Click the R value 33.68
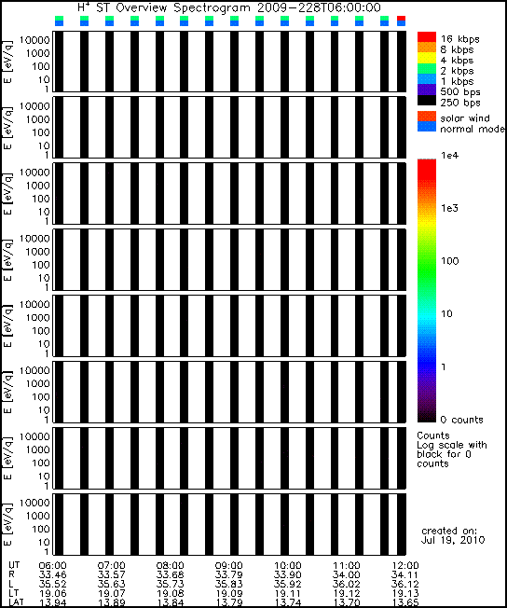 click(x=171, y=575)
